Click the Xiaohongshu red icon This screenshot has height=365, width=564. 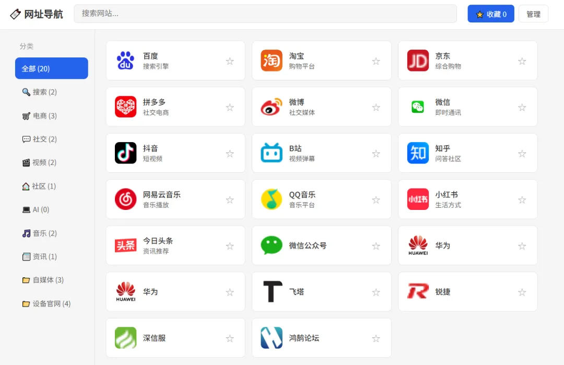[418, 199]
